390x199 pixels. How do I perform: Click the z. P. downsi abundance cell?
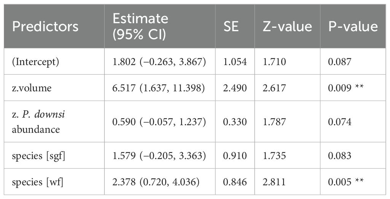pyautogui.click(x=38, y=121)
